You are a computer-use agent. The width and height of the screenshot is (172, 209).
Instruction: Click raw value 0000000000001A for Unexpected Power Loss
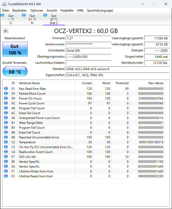coord(151,118)
